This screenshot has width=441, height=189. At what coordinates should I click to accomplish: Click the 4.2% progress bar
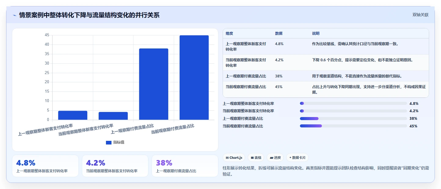tap(353, 111)
